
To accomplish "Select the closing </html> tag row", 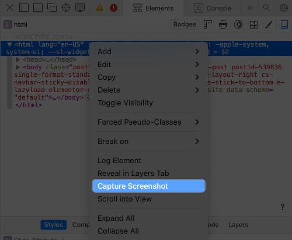I will (x=29, y=105).
